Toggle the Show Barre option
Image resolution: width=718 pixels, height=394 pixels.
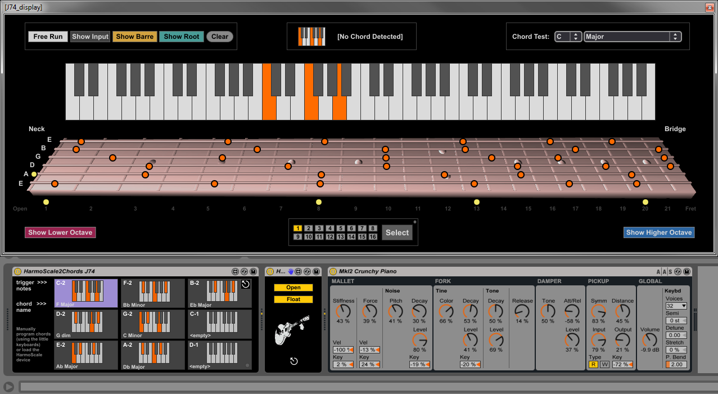click(x=135, y=37)
